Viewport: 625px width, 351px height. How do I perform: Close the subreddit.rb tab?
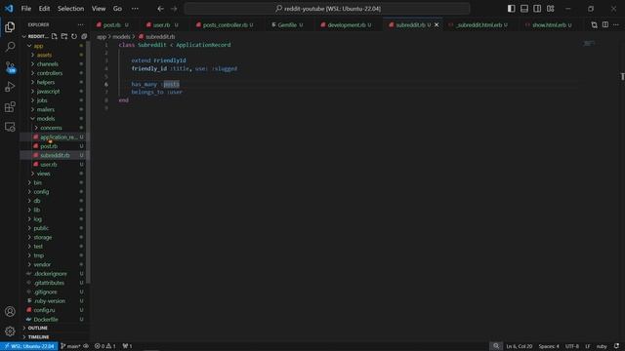pyautogui.click(x=437, y=24)
